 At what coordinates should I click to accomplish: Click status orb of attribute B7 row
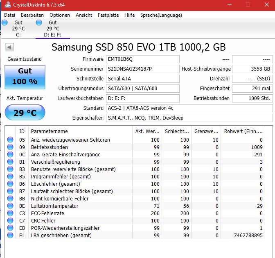[10, 191]
